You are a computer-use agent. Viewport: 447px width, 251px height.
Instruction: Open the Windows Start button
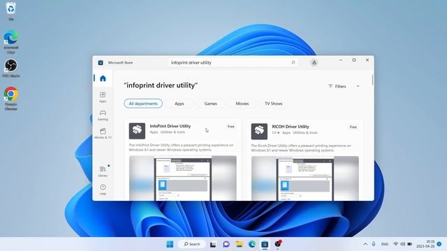coord(170,244)
